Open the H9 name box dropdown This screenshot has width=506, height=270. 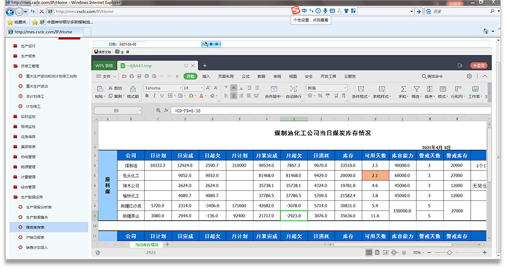pos(140,111)
